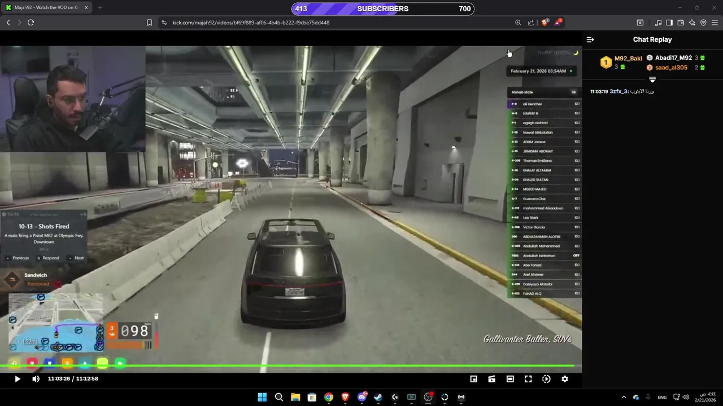Viewport: 723px width, 406px height.
Task: Toggle the browser sidebar
Action: (669, 23)
